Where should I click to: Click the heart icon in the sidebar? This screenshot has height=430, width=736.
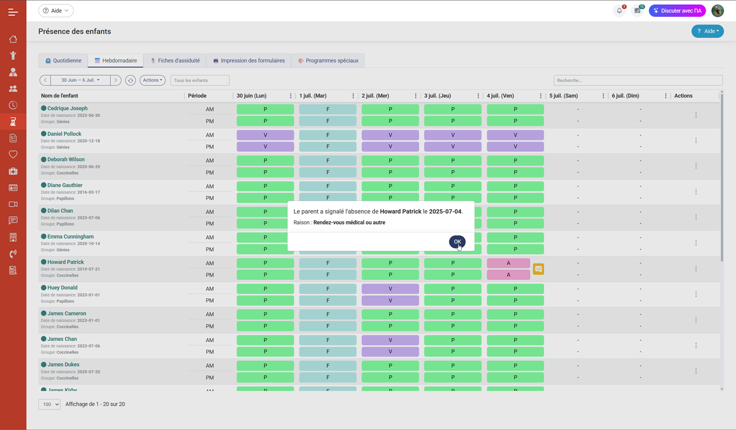pos(13,155)
